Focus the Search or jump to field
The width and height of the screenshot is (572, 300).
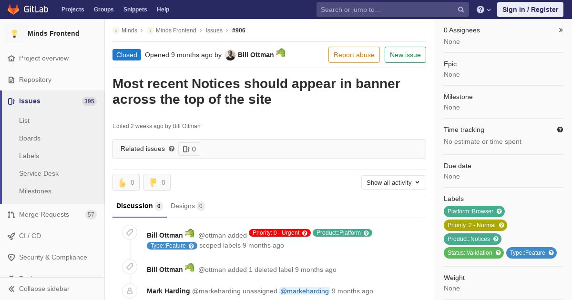click(x=393, y=10)
